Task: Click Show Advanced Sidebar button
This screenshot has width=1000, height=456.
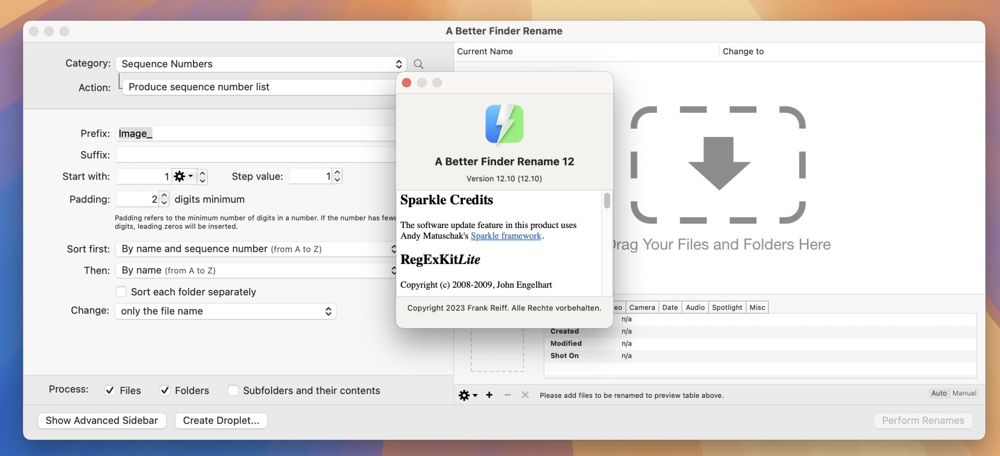Action: click(x=102, y=420)
